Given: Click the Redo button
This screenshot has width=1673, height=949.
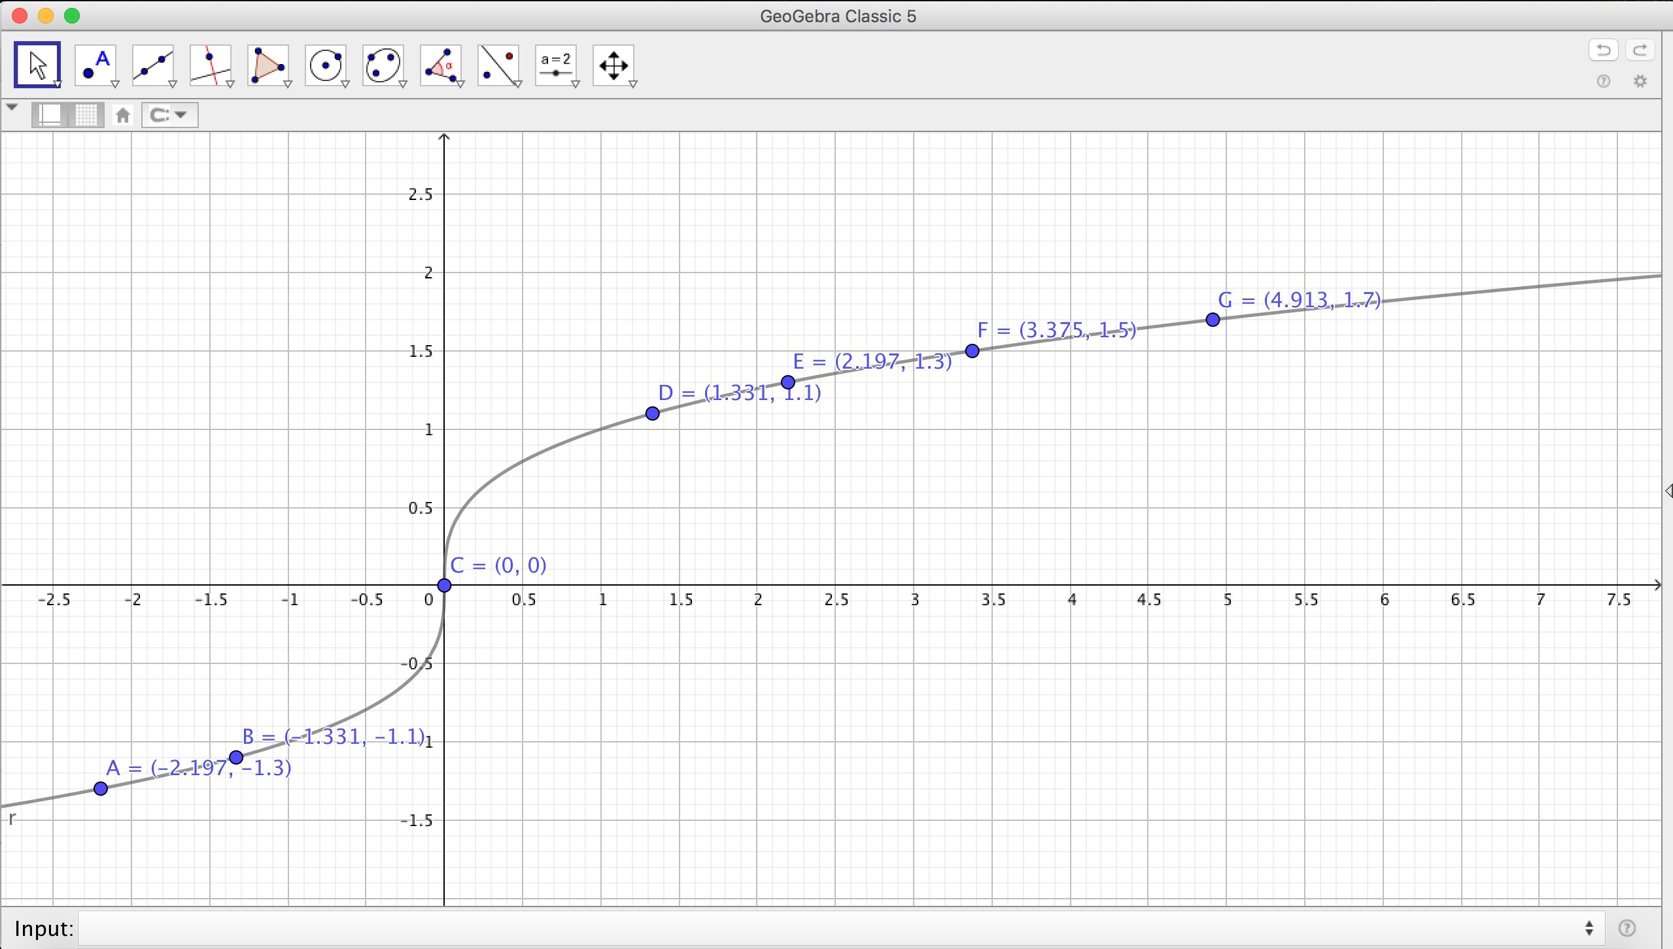Looking at the screenshot, I should [1640, 50].
